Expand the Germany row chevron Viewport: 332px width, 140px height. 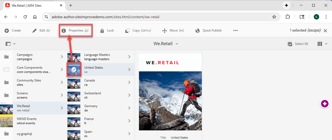(129, 108)
